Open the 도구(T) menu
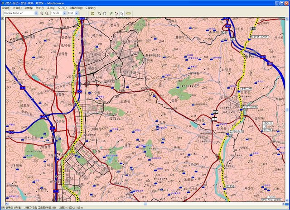 (62, 8)
